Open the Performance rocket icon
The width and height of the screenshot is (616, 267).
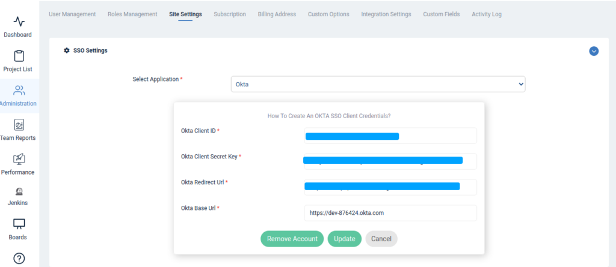19,159
